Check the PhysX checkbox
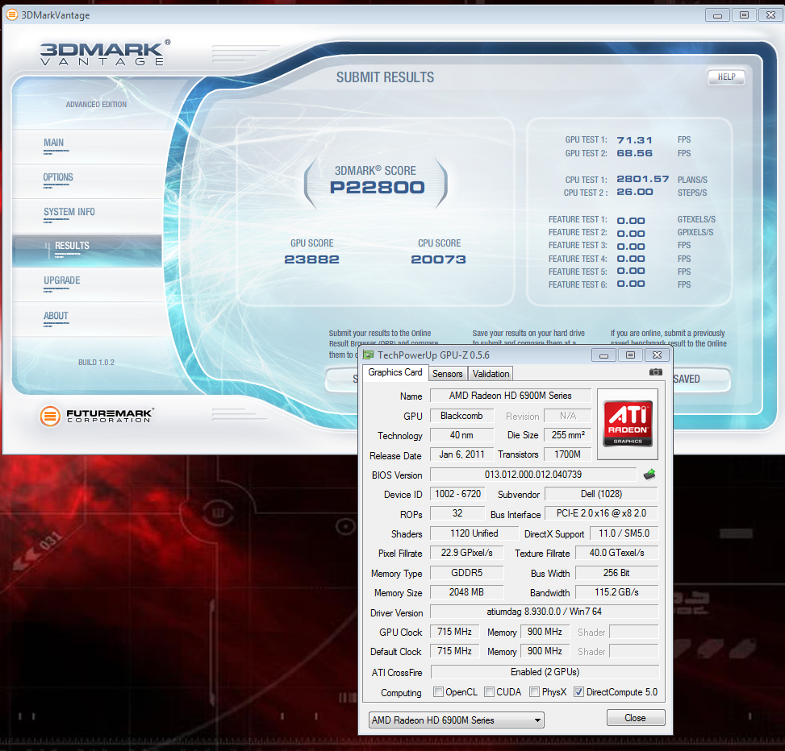The height and width of the screenshot is (751, 785). click(534, 692)
